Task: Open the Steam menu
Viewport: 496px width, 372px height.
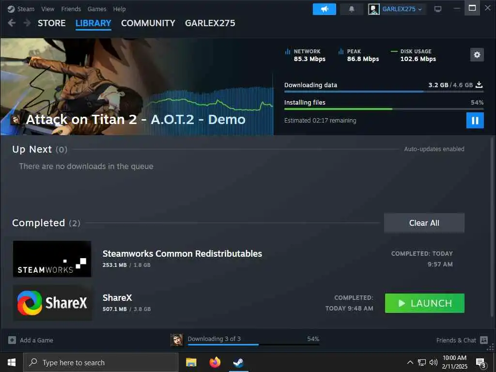Action: click(x=26, y=9)
